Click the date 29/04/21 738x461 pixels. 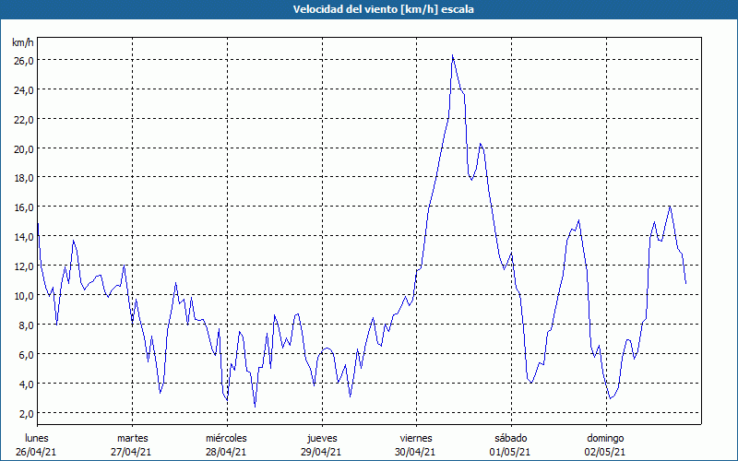tap(321, 452)
